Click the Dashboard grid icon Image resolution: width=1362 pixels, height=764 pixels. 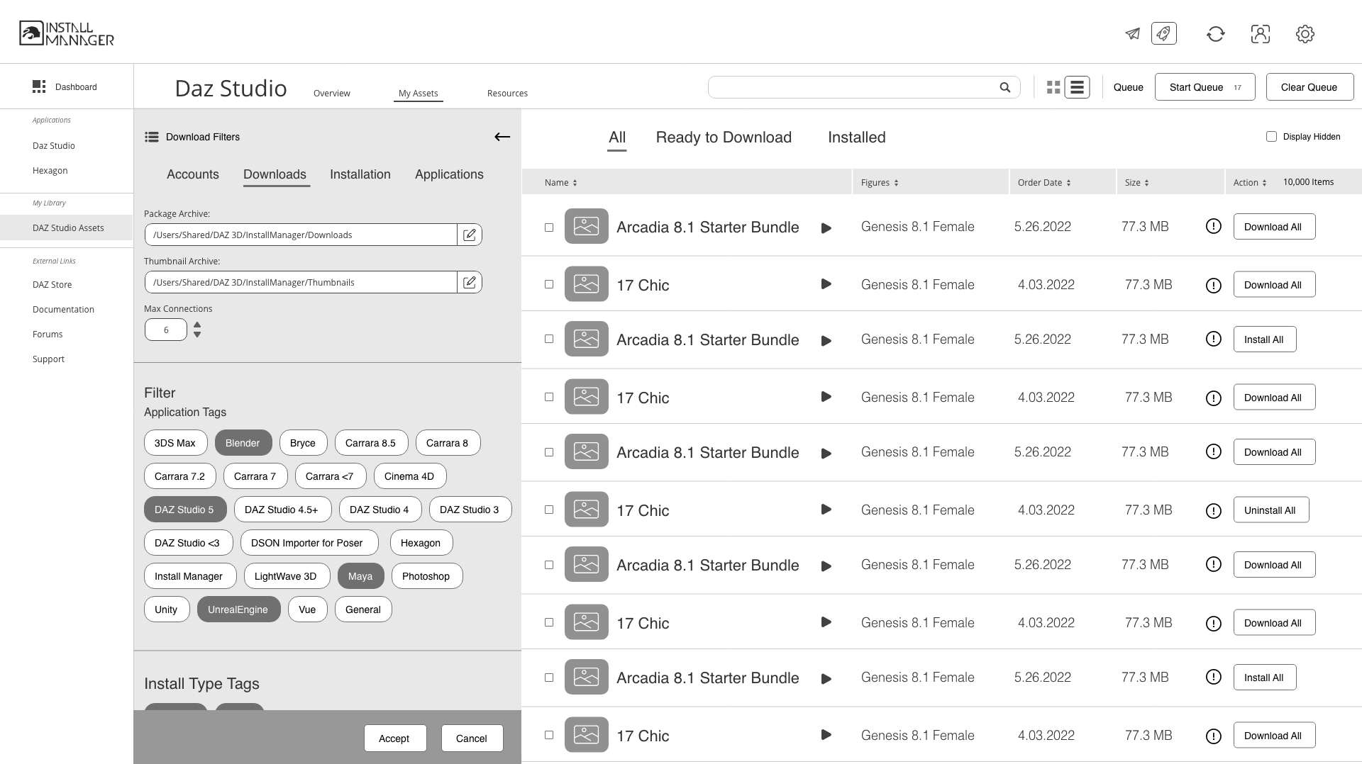(39, 86)
